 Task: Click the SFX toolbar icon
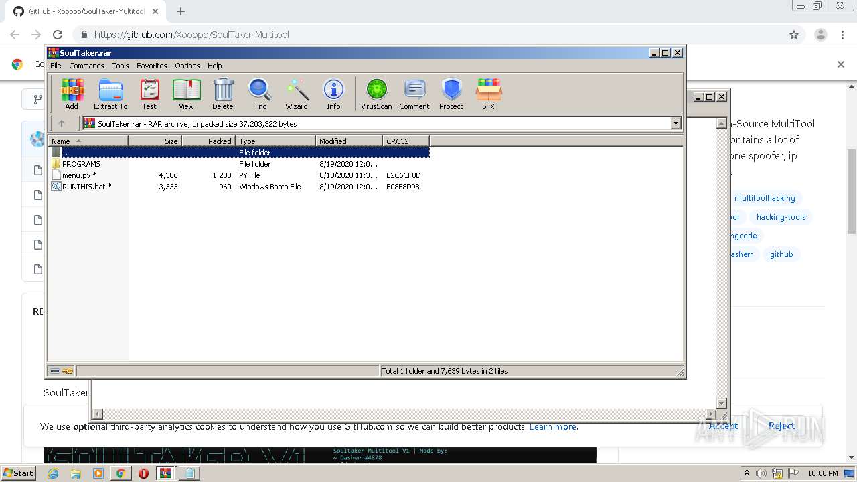pyautogui.click(x=489, y=94)
